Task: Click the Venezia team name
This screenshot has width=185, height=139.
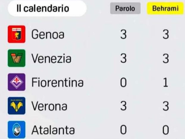Action: point(51,59)
